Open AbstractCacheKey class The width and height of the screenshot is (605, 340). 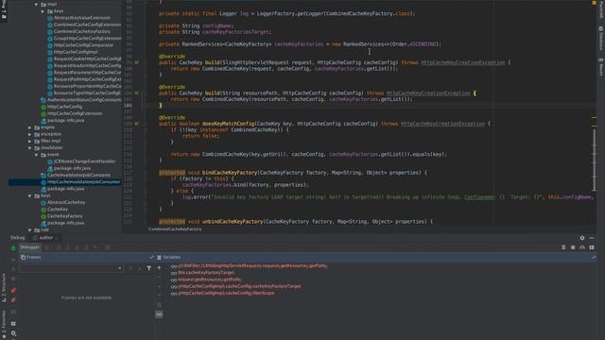click(65, 202)
